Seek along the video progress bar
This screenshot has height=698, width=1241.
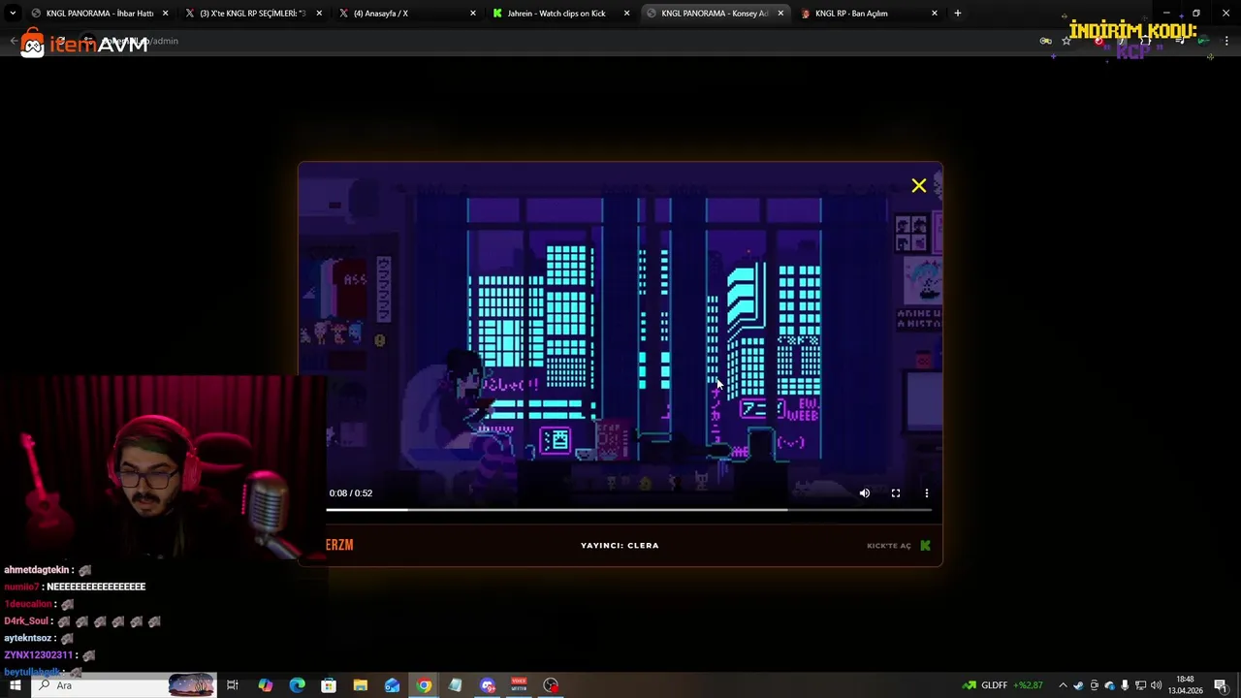click(628, 509)
